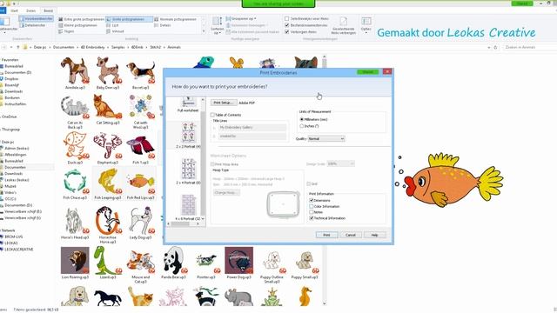557x313 pixels.
Task: Click the layout list horizontal scrollbar
Action: [184, 224]
